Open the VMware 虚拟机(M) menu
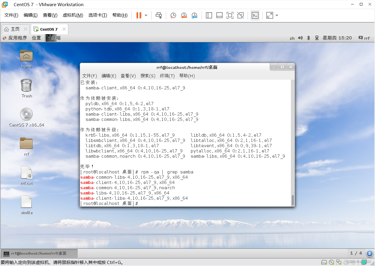Screen dimensions: 375x266 pyautogui.click(x=73, y=15)
